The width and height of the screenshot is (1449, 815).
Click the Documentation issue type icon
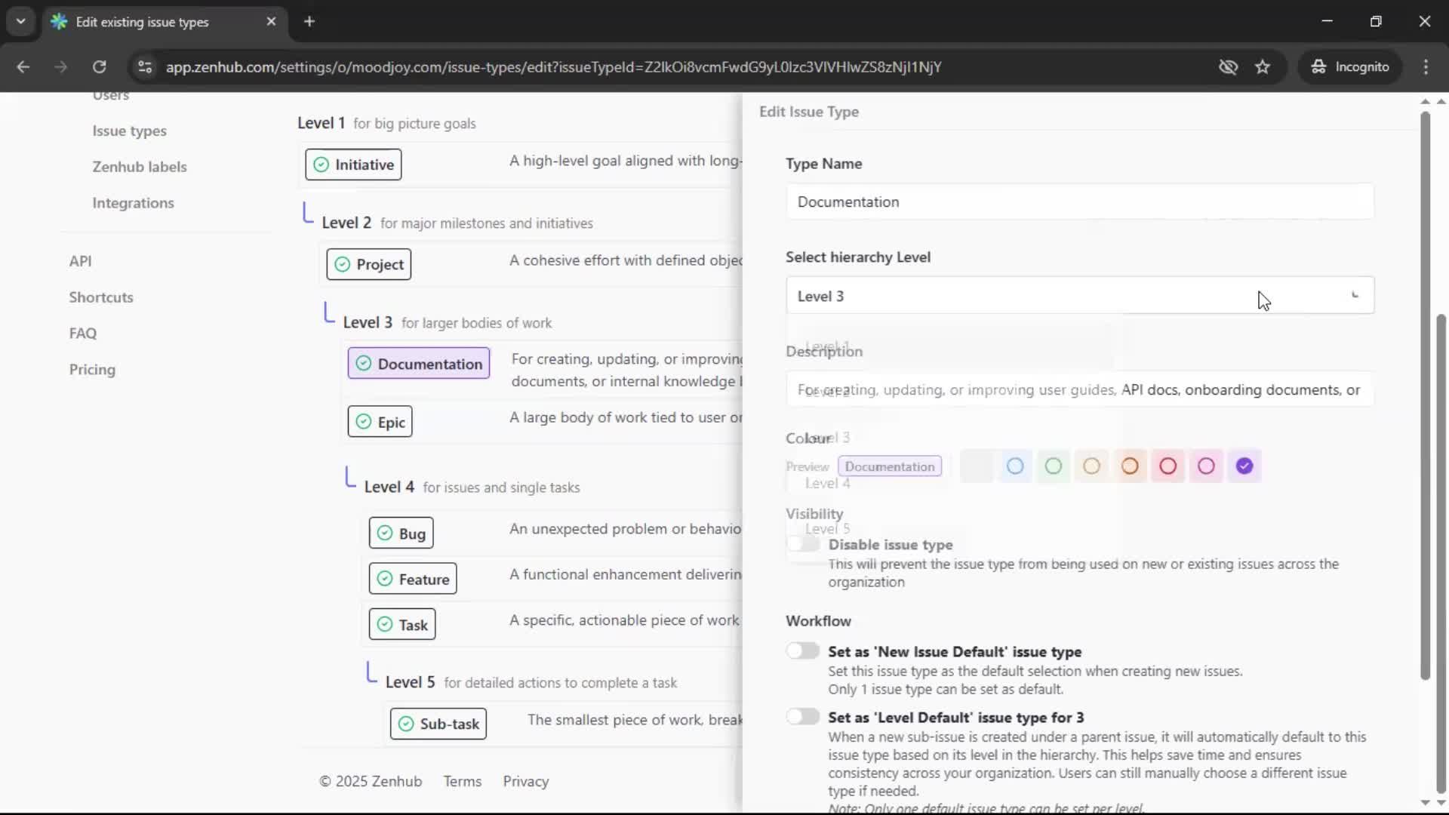(364, 363)
